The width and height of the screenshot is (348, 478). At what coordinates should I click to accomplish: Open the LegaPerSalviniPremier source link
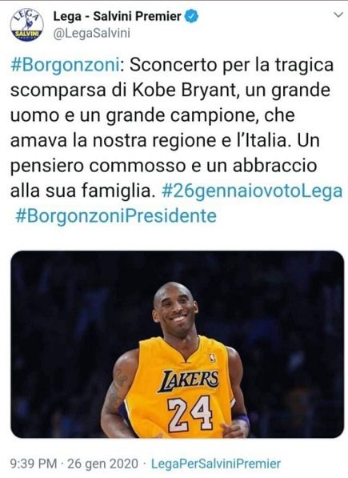pos(216,464)
